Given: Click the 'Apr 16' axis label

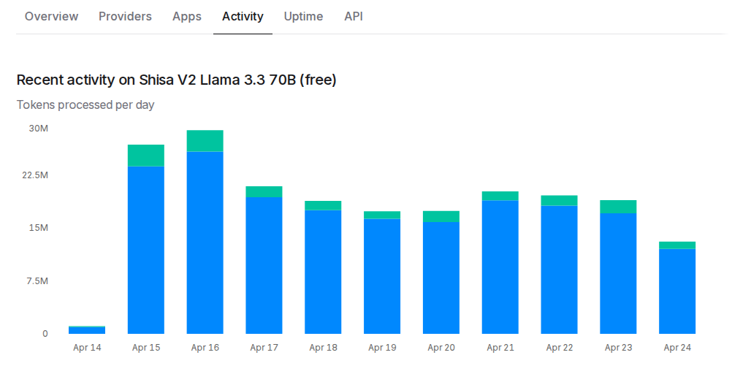Looking at the screenshot, I should [x=205, y=348].
